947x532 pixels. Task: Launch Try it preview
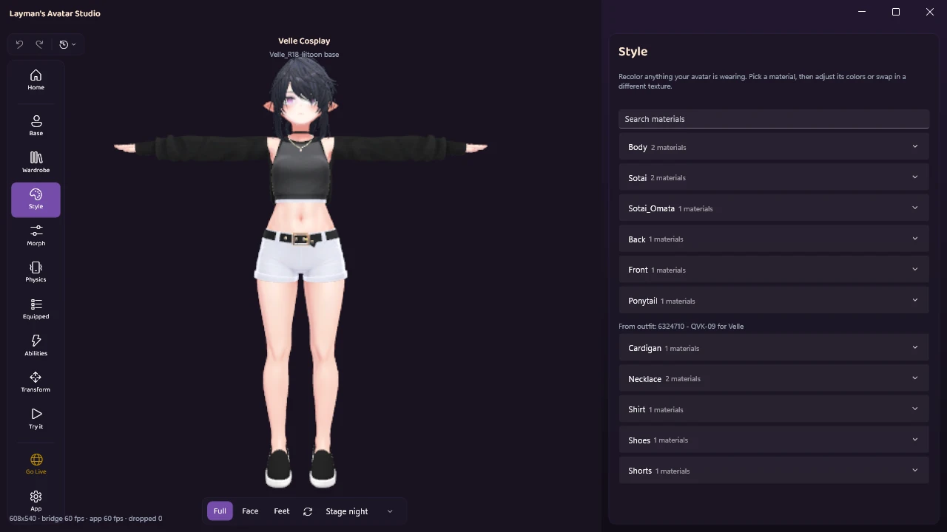pos(36,419)
